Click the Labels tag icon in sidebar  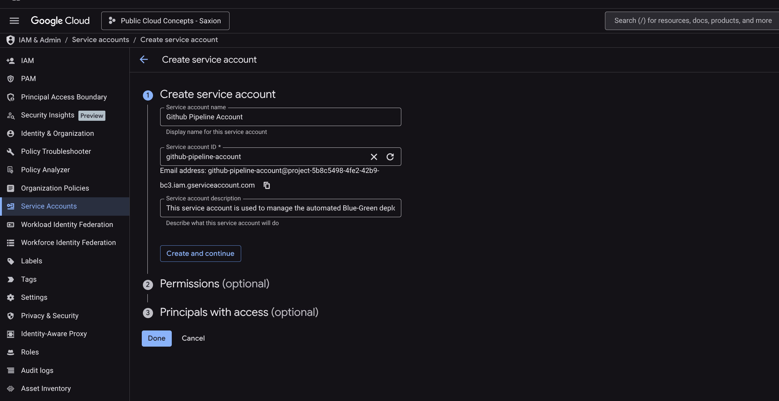point(11,261)
